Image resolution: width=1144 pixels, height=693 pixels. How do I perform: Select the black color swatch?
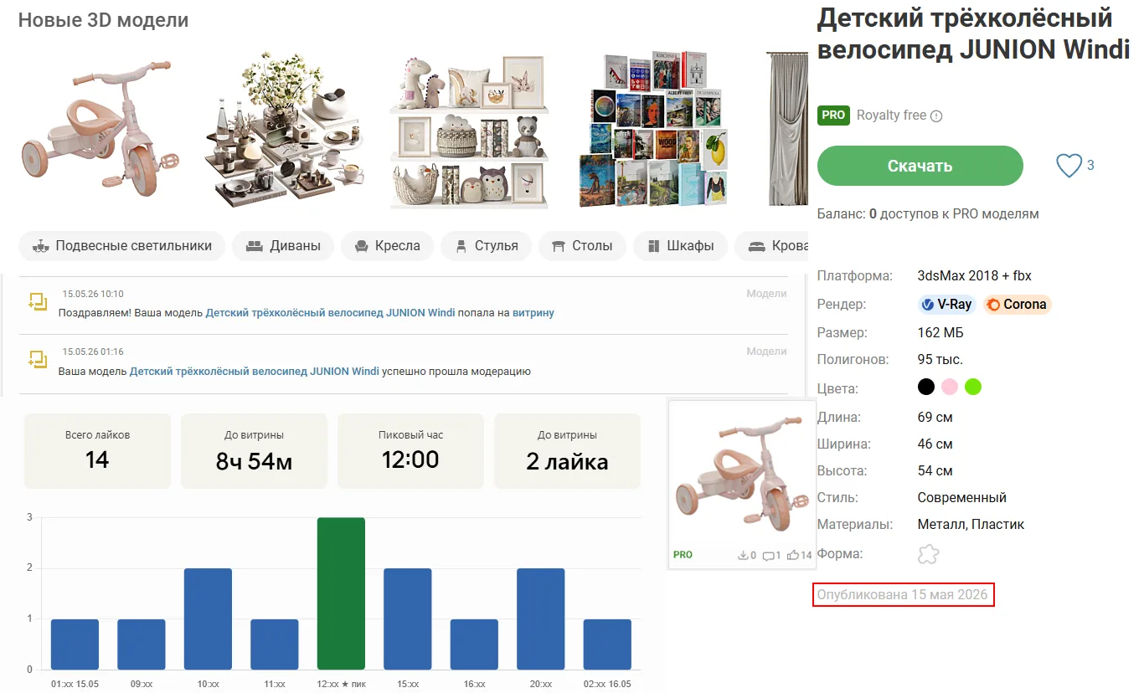926,387
